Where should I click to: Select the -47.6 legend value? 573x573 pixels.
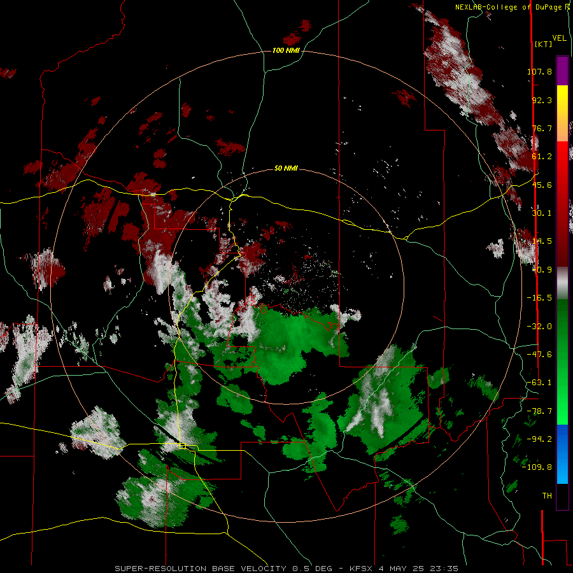[x=539, y=355]
